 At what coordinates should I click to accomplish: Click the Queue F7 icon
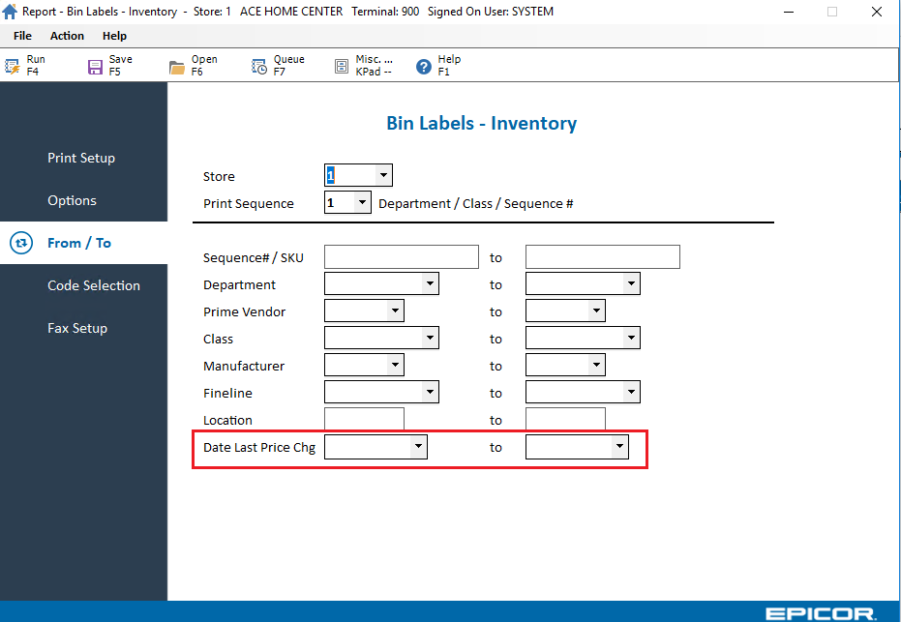(259, 67)
